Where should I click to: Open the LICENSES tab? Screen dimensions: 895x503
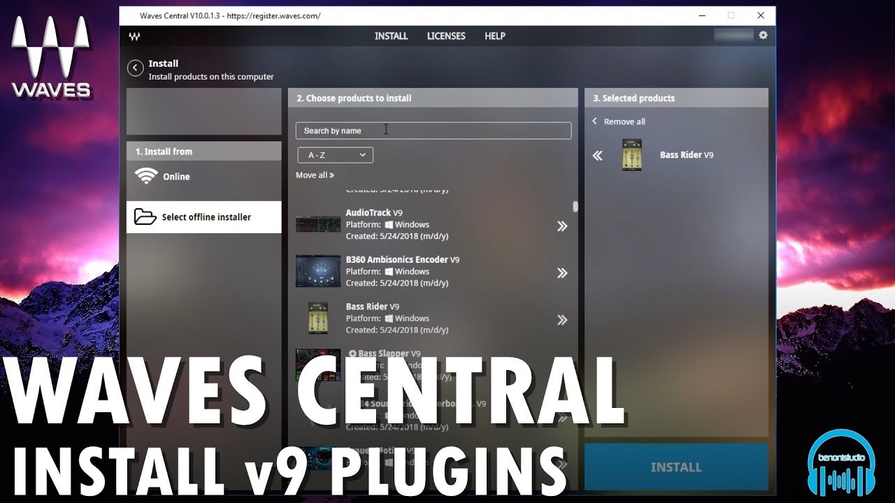click(446, 36)
